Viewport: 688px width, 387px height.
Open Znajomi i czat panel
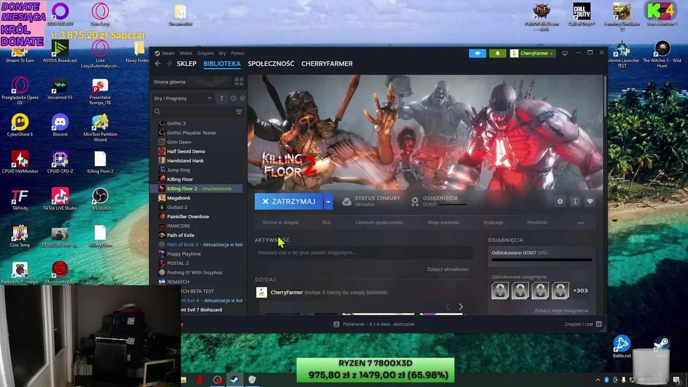pyautogui.click(x=583, y=324)
